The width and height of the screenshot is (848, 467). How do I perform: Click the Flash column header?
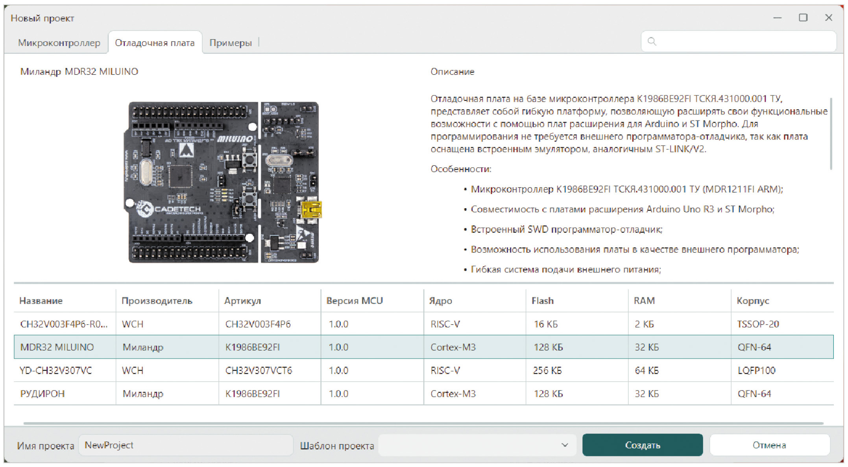pyautogui.click(x=542, y=301)
